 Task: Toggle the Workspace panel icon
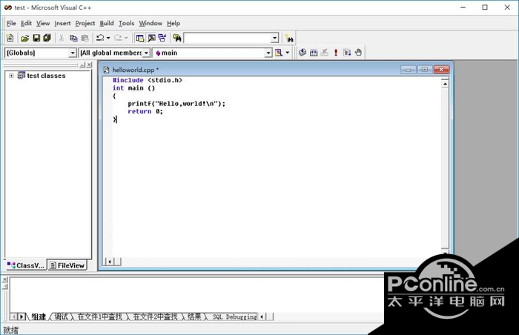click(x=139, y=38)
